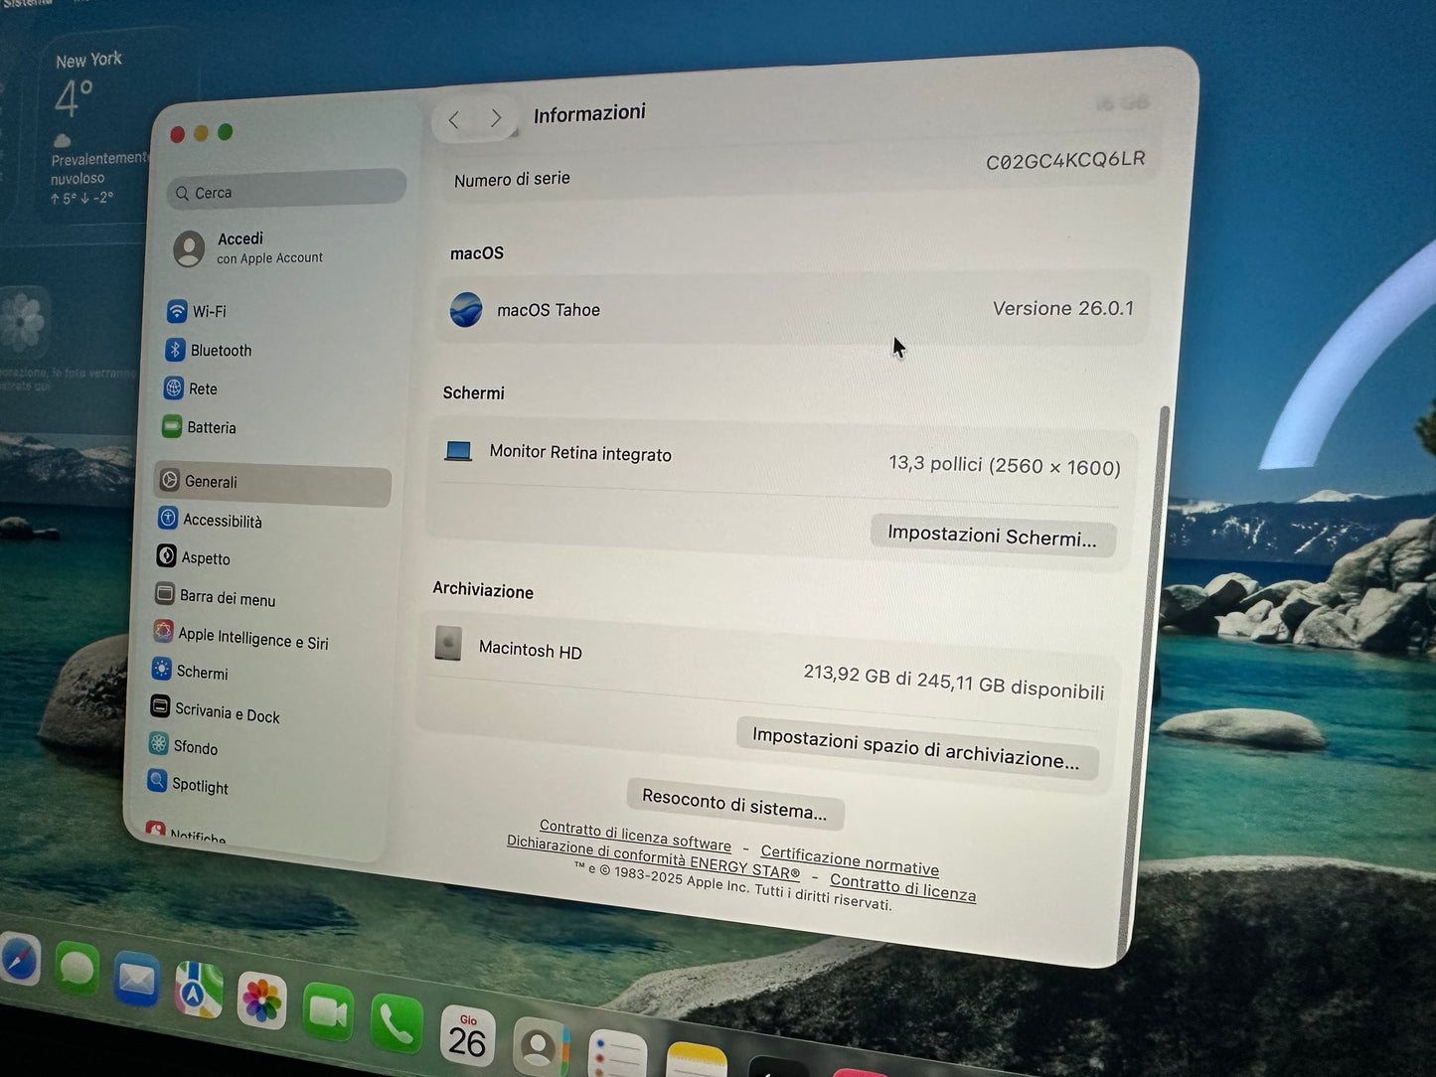Open Schermi settings from the sidebar
Screen dimensions: 1436x1077
202,673
